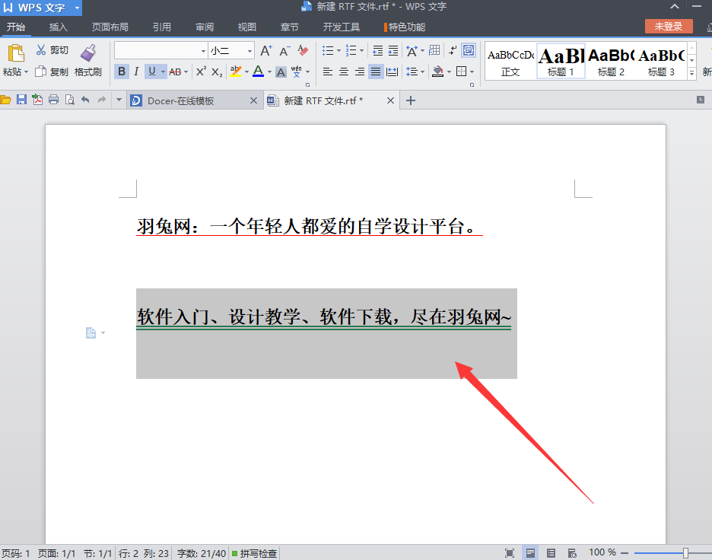
Task: Apply the 标题 1 heading style
Action: tap(561, 62)
